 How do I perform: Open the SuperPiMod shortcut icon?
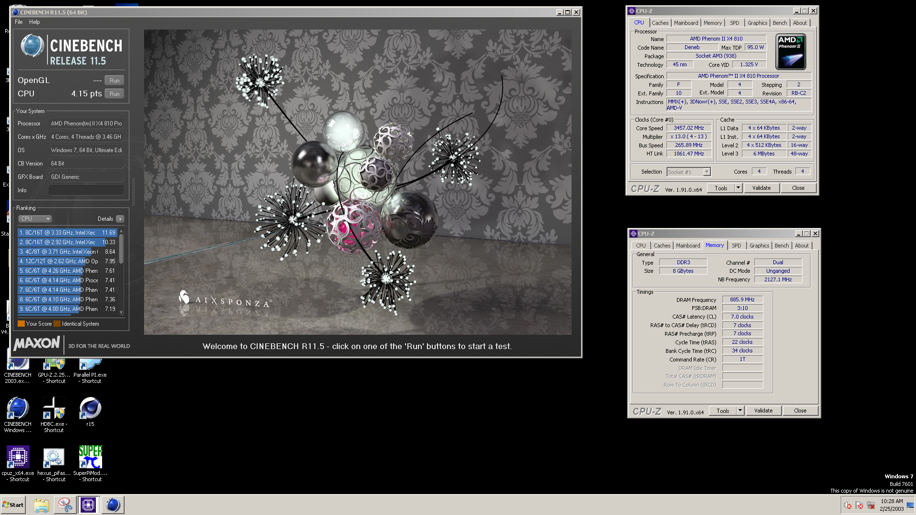(x=90, y=463)
